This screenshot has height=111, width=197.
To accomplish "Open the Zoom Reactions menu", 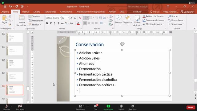I will point(133,107).
